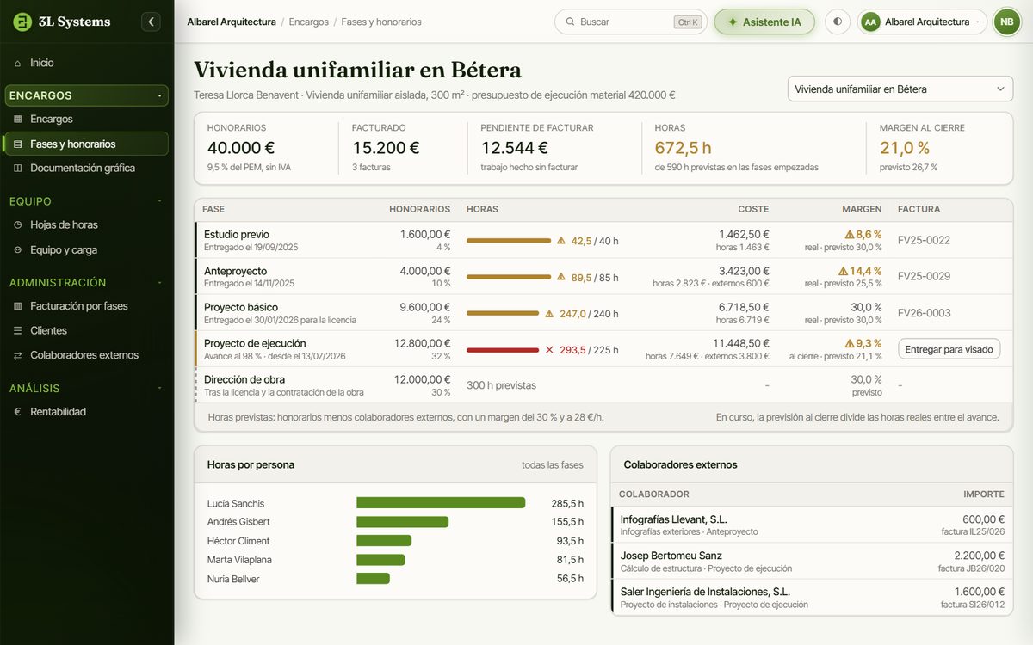Select Documentación gráfica in the sidebar
The width and height of the screenshot is (1033, 645).
(86, 168)
